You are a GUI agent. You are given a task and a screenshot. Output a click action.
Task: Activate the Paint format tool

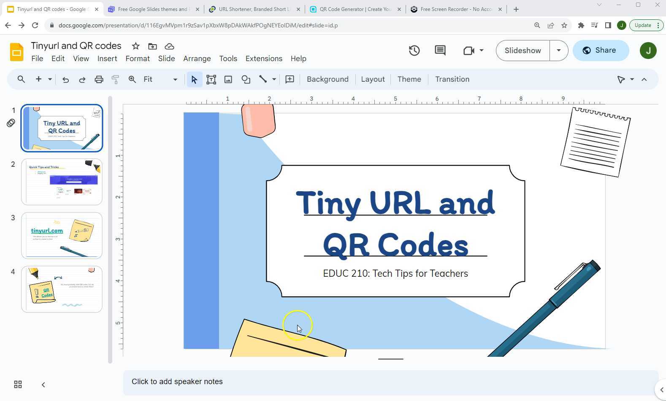pyautogui.click(x=115, y=79)
